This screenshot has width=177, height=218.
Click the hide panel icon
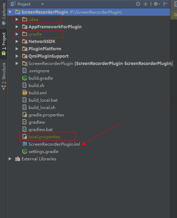166,4
